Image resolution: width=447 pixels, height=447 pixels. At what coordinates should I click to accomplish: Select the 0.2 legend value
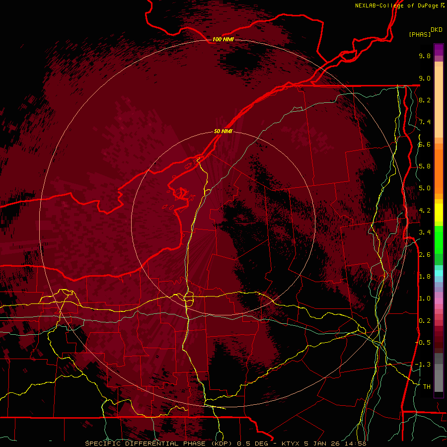tap(425, 321)
